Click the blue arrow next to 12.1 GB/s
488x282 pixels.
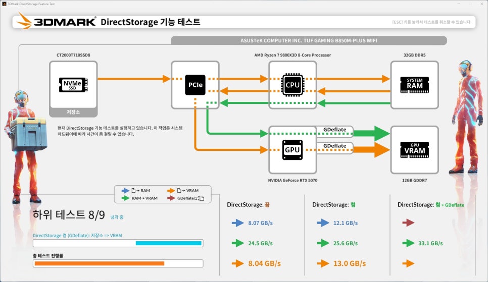point(323,223)
